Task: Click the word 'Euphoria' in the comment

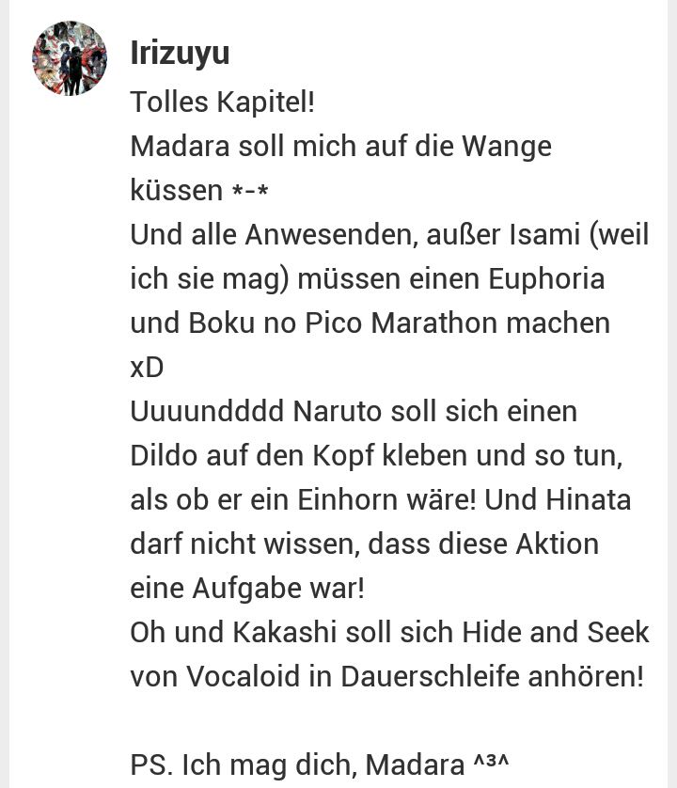Action: pos(547,279)
